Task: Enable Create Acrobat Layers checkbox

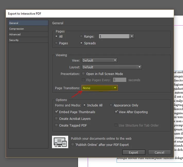Action: pos(56,119)
